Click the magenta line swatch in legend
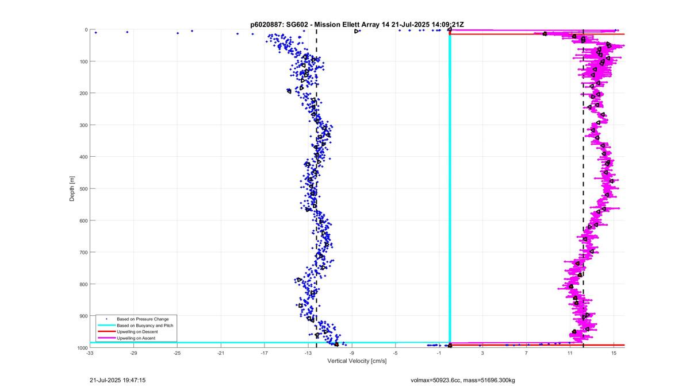Viewport: 690px width, 391px height. (x=106, y=339)
